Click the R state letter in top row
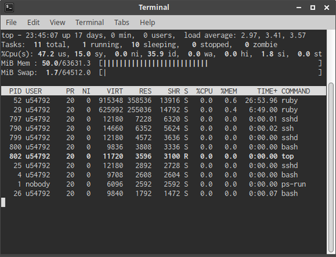Screen dimensions: 336x257 (186, 156)
